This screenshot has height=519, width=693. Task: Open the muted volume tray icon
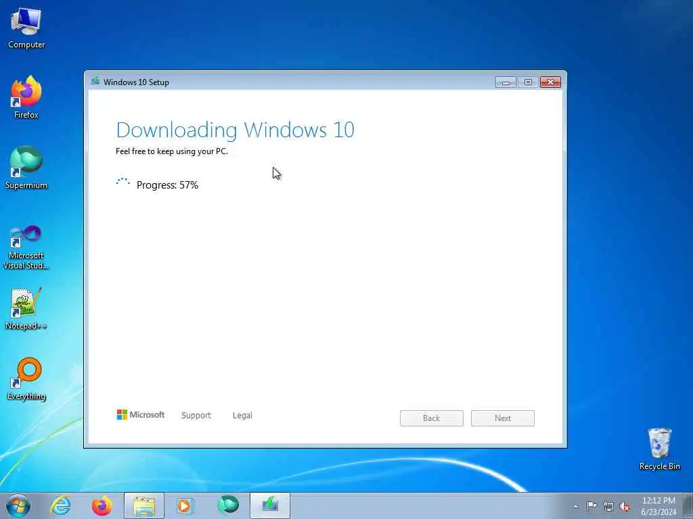coord(625,507)
